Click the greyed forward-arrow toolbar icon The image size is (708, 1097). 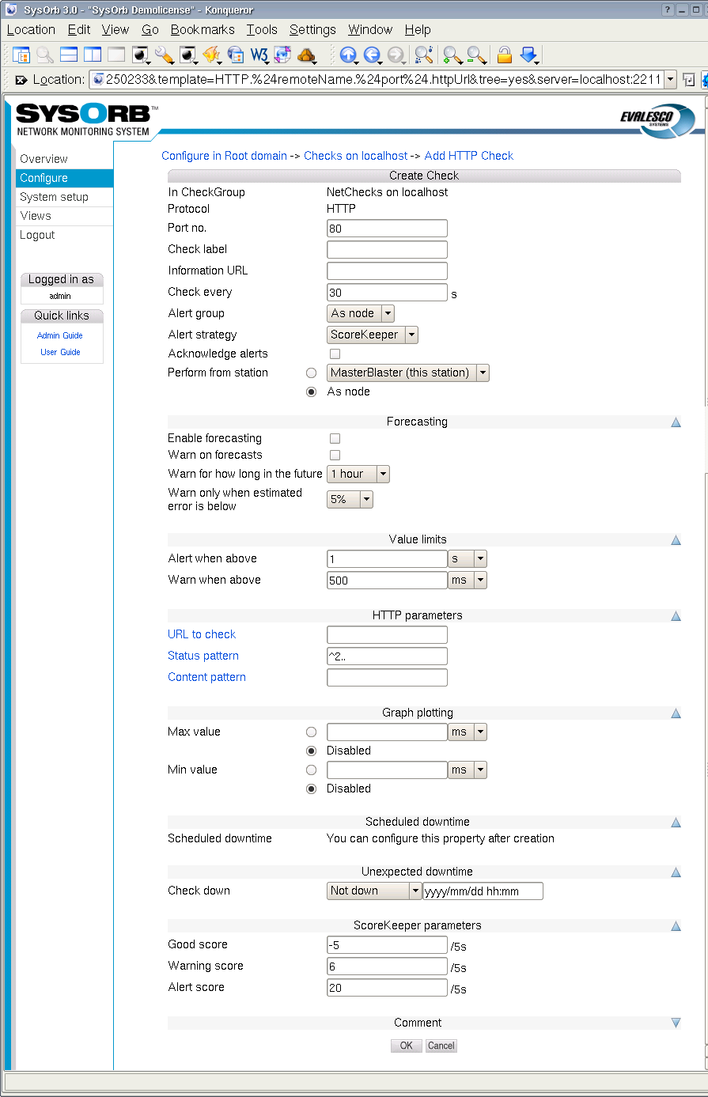396,55
